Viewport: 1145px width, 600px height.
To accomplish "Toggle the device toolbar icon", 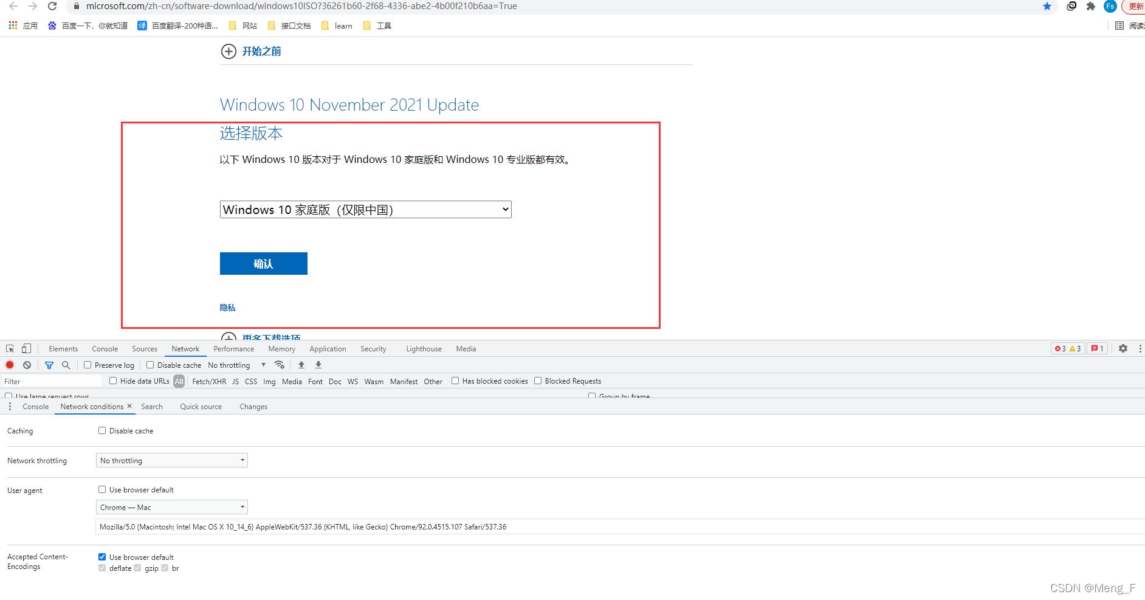I will pyautogui.click(x=26, y=348).
